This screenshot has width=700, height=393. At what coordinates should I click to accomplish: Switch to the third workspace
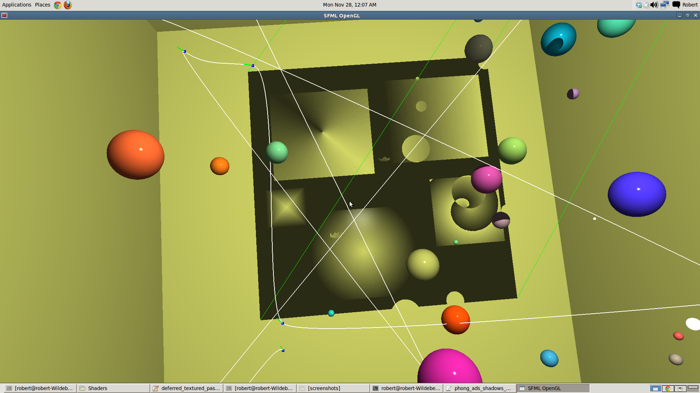tap(680, 388)
